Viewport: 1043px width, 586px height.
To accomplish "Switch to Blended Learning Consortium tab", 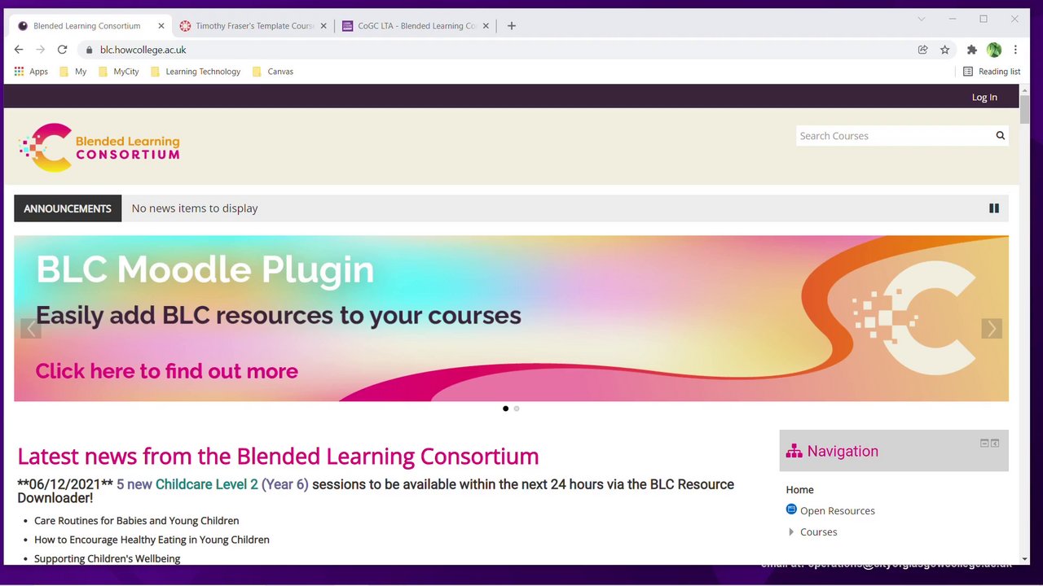I will (x=91, y=26).
